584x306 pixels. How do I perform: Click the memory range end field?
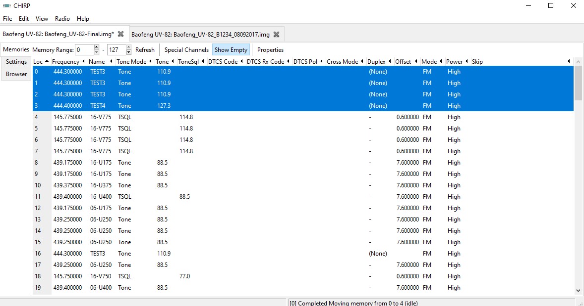116,50
